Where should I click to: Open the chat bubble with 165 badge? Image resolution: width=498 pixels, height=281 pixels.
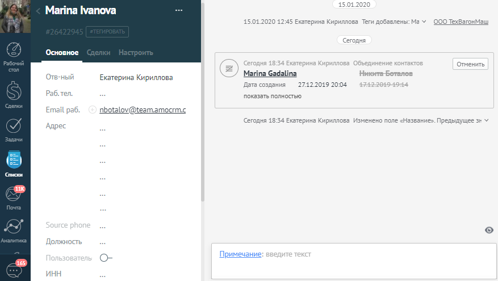pos(15,270)
